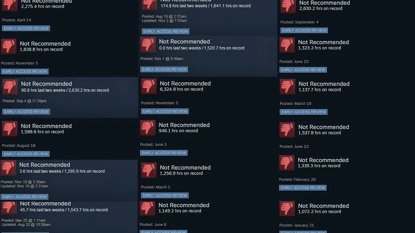Click Early Access Review tag under Nov 1 @ 8:49am
415x233 pixels.
pyautogui.click(x=165, y=70)
